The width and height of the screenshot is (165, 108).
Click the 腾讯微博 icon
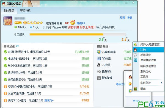point(99,78)
